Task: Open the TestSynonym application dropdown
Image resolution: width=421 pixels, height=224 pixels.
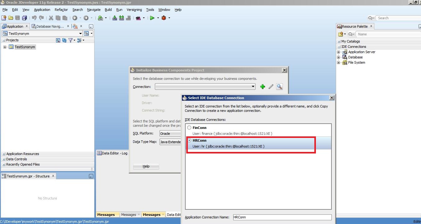Action: [81, 34]
